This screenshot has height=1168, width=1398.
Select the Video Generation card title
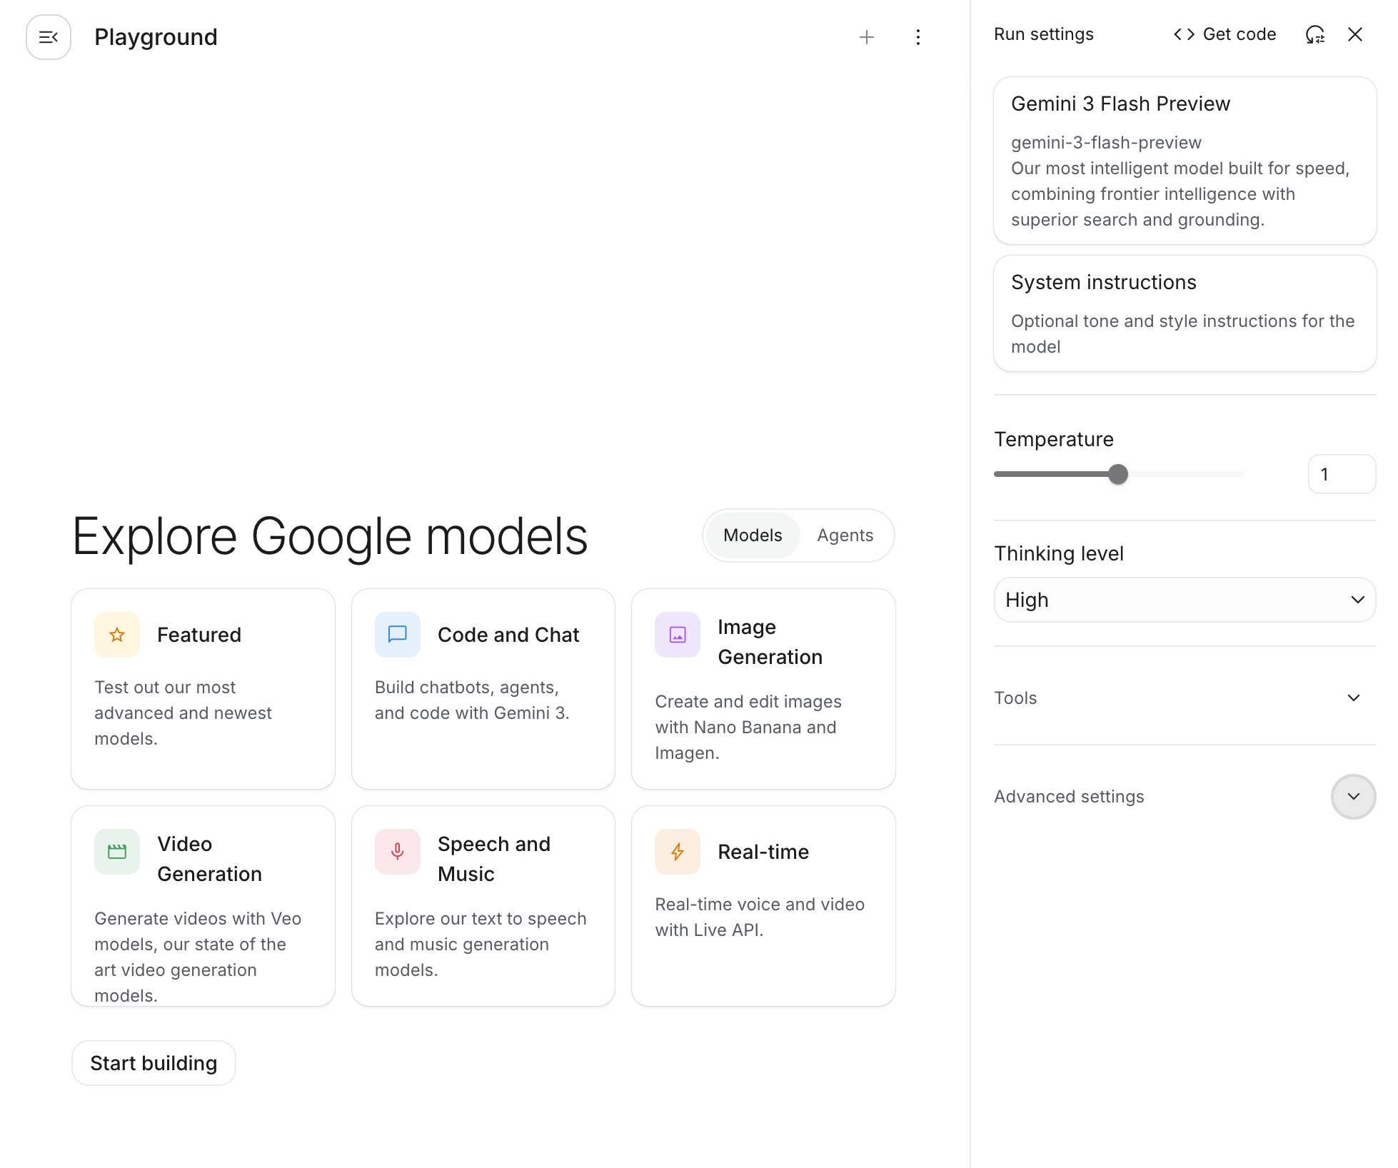(210, 859)
